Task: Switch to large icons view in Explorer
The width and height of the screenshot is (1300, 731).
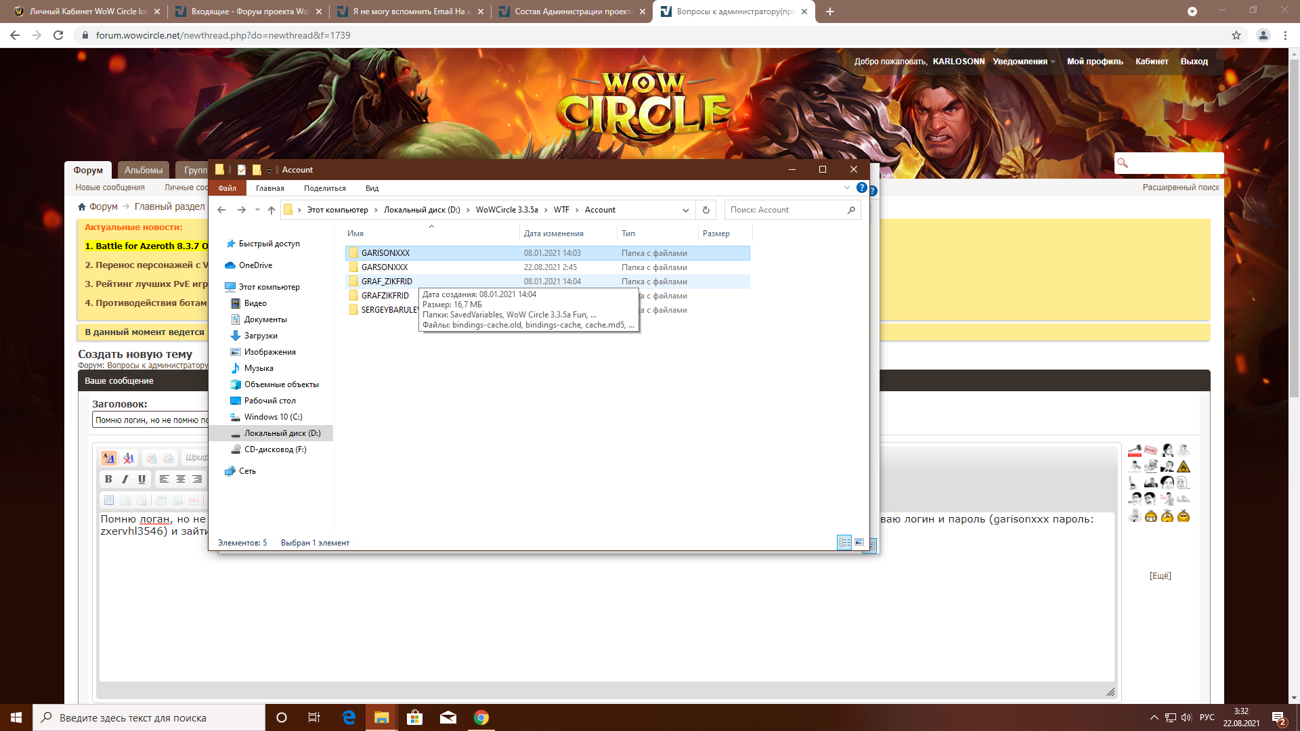Action: coord(859,542)
